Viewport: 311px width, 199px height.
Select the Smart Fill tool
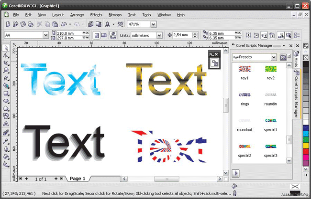point(6,85)
